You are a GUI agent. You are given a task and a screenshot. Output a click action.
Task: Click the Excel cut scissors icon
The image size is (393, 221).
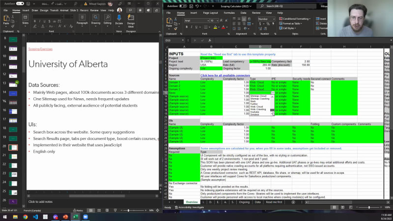(x=175, y=19)
